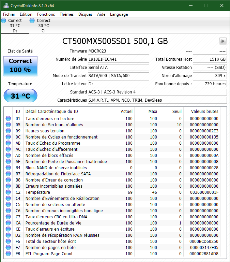Click status orb for ID AB row
Viewport: 230px width, 262px height.
coord(8,143)
